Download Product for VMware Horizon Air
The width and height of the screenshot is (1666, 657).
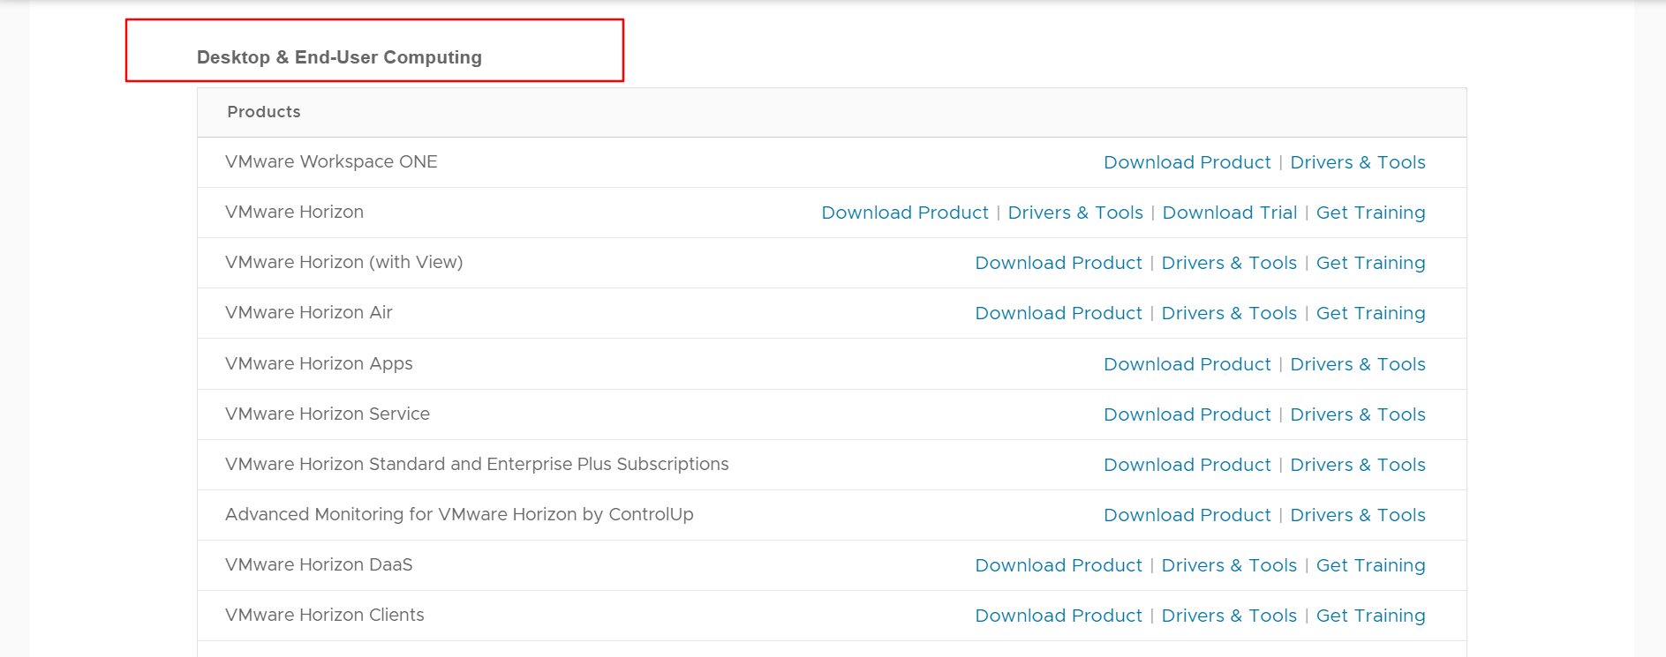[x=1059, y=313]
